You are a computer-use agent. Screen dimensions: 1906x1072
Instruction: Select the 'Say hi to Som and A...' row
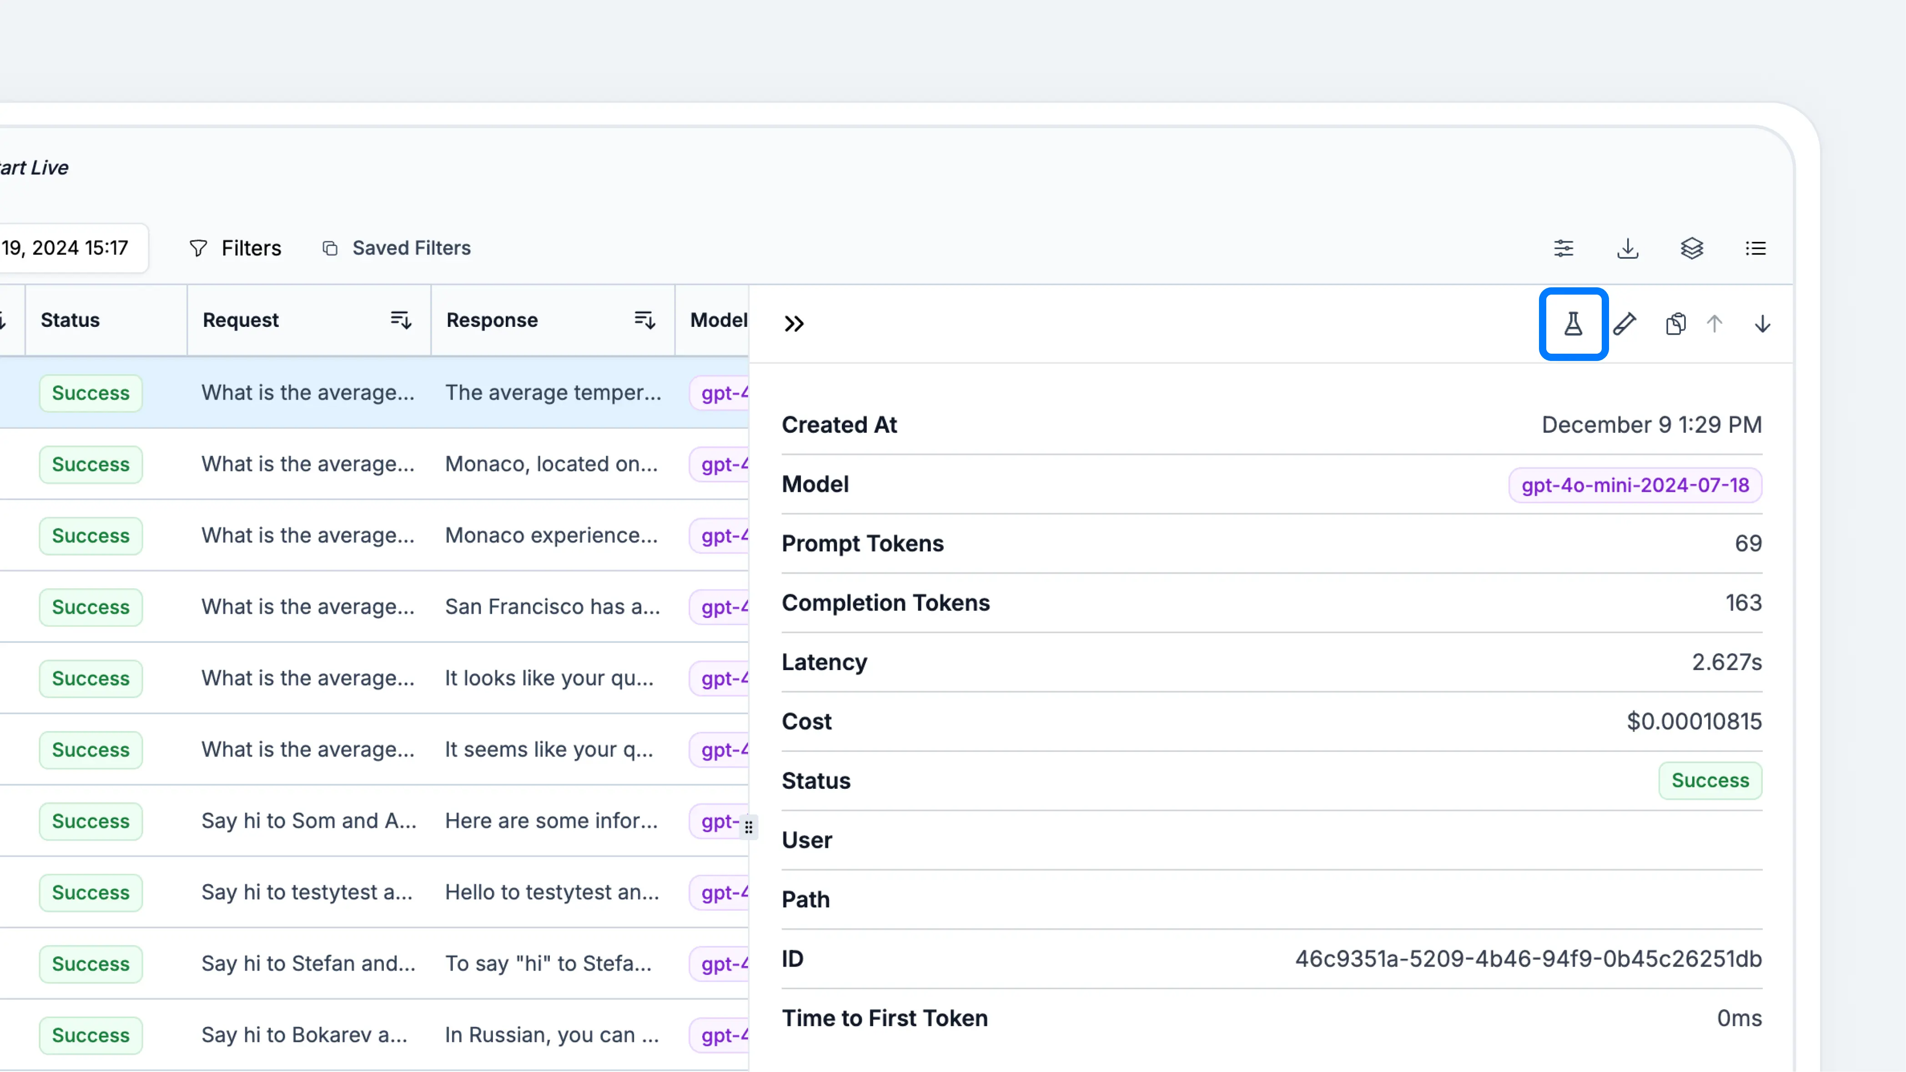(x=308, y=821)
